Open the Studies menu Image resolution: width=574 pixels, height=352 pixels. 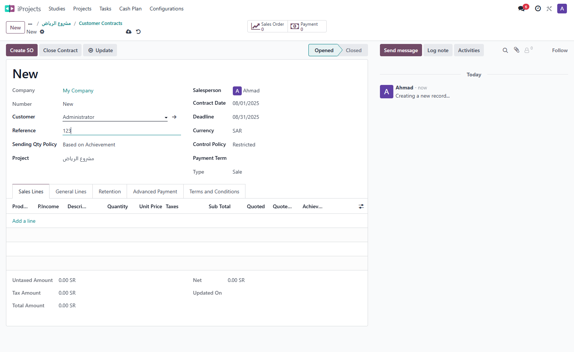coord(57,9)
